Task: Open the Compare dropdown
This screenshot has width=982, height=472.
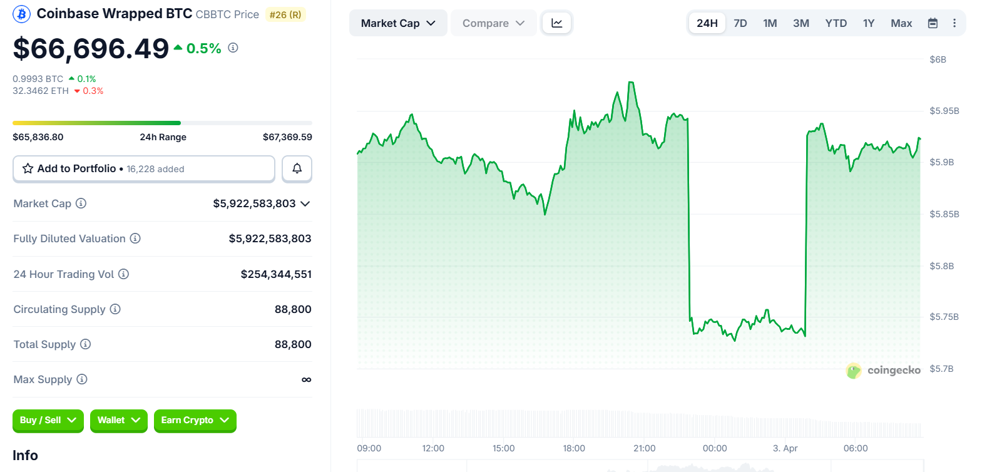Action: click(493, 23)
